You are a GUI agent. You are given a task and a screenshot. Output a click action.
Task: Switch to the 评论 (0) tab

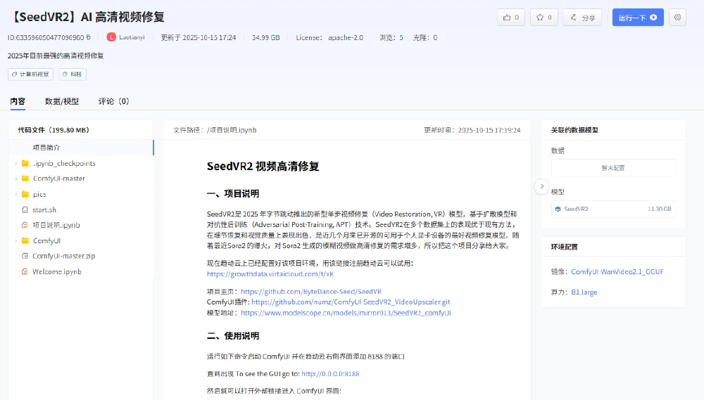pos(113,101)
